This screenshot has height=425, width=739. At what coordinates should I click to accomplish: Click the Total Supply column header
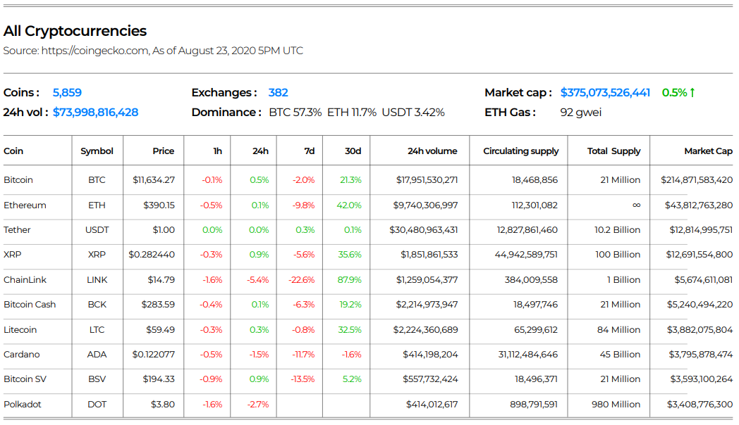pyautogui.click(x=613, y=151)
